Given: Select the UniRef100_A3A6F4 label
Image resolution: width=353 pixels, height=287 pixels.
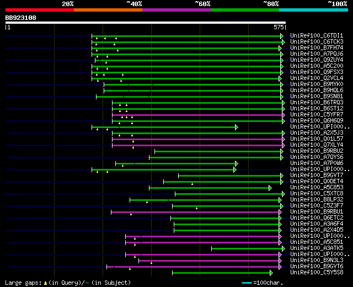Looking at the screenshot, I should pos(317,224).
